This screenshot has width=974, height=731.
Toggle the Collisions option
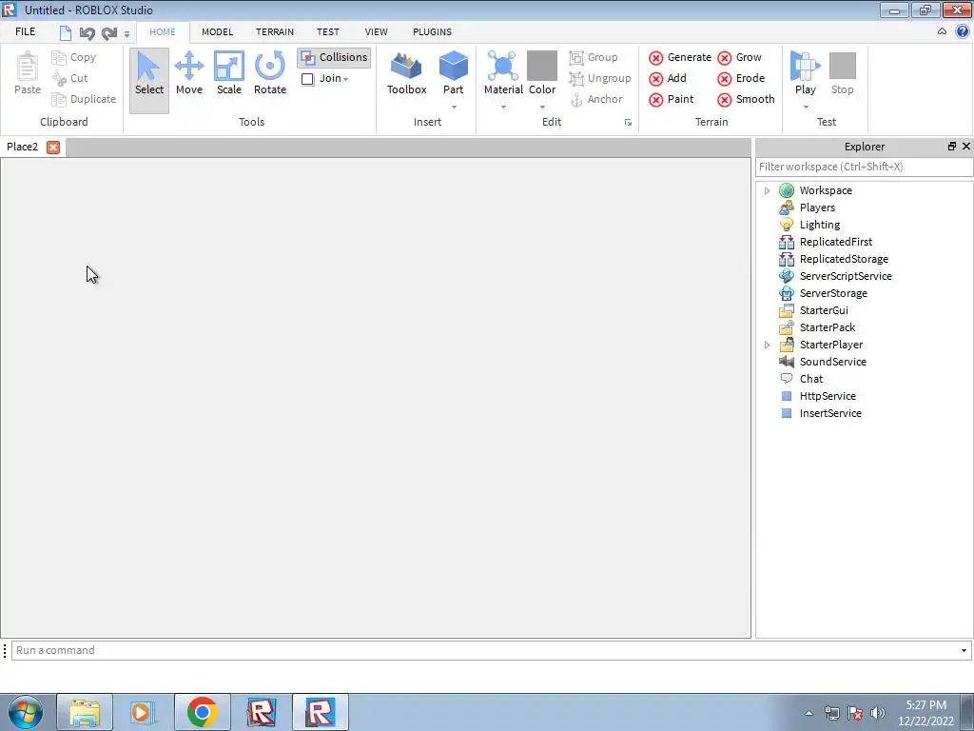click(x=334, y=57)
